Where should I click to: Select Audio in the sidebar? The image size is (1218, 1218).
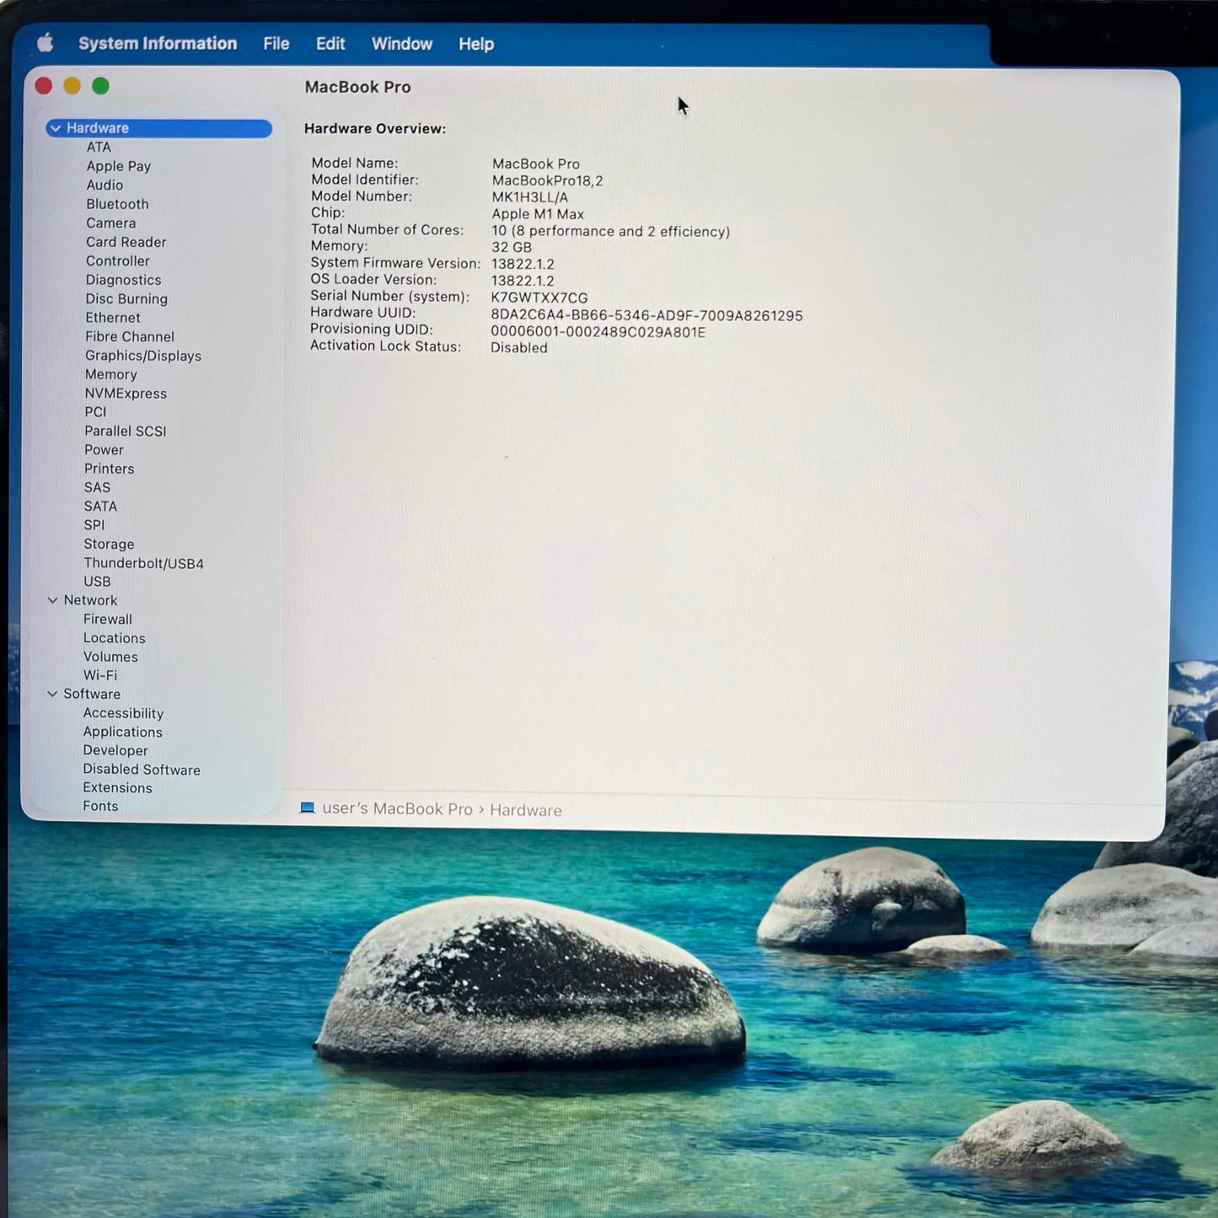pos(105,185)
